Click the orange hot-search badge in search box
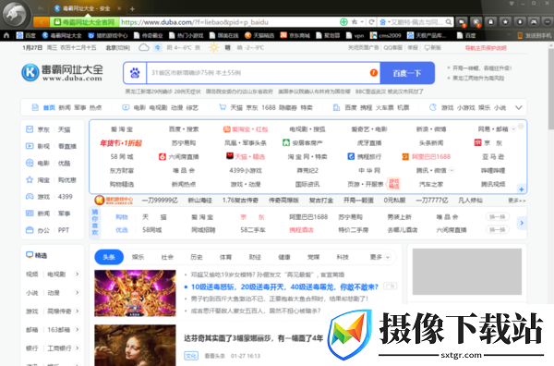The width and height of the screenshot is (554, 366). 373,73
